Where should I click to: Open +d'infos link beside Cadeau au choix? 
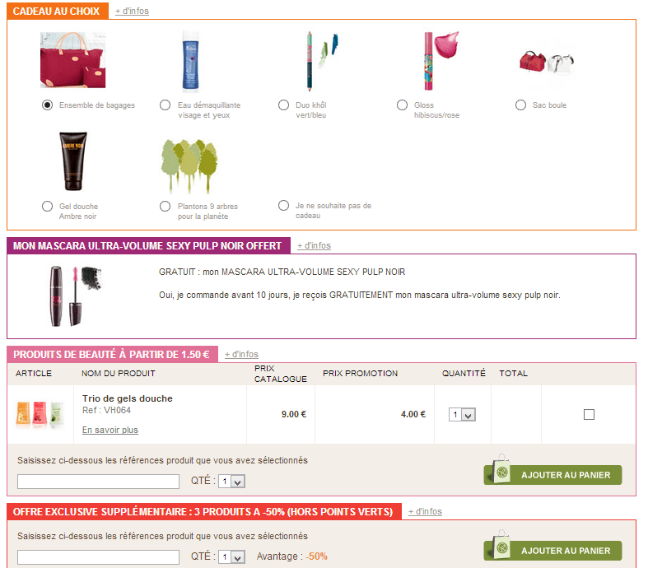pos(132,12)
